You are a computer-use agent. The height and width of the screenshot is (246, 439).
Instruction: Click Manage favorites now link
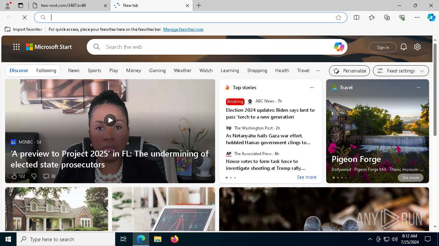coord(183,29)
